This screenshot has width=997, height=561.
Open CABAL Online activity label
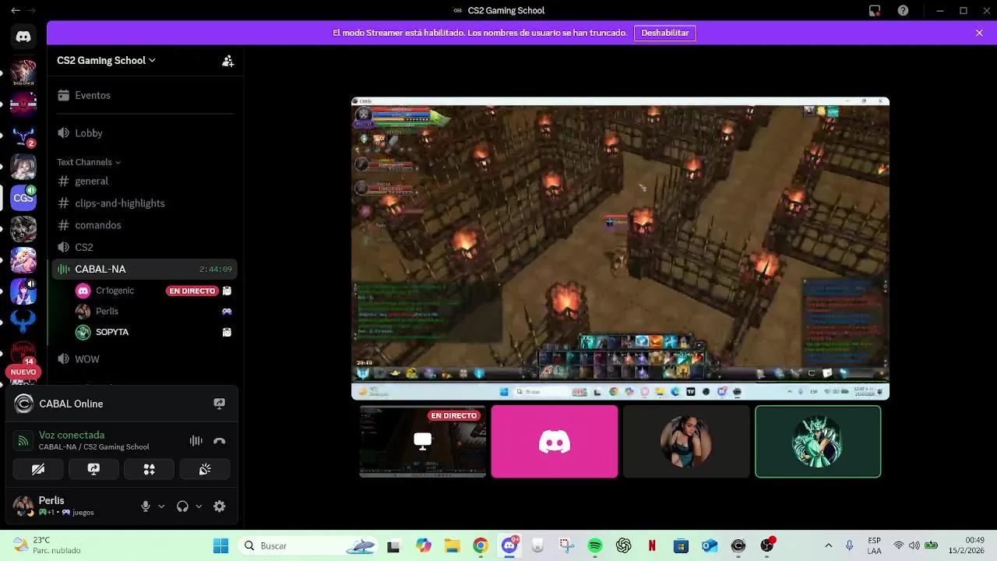[71, 404]
